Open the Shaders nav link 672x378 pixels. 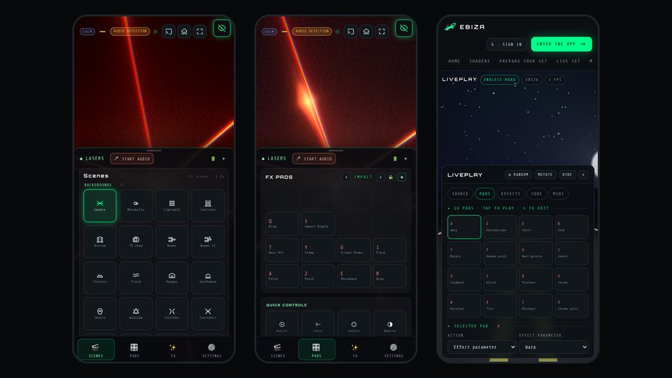(x=479, y=62)
